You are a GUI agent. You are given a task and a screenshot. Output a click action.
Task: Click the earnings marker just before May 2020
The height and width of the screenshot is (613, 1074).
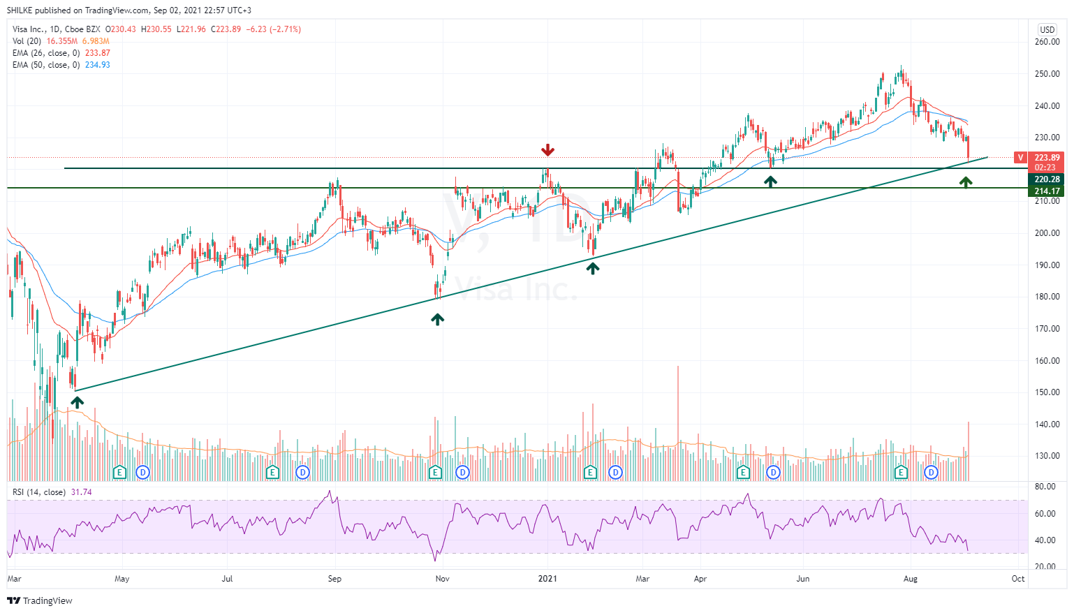pos(119,473)
